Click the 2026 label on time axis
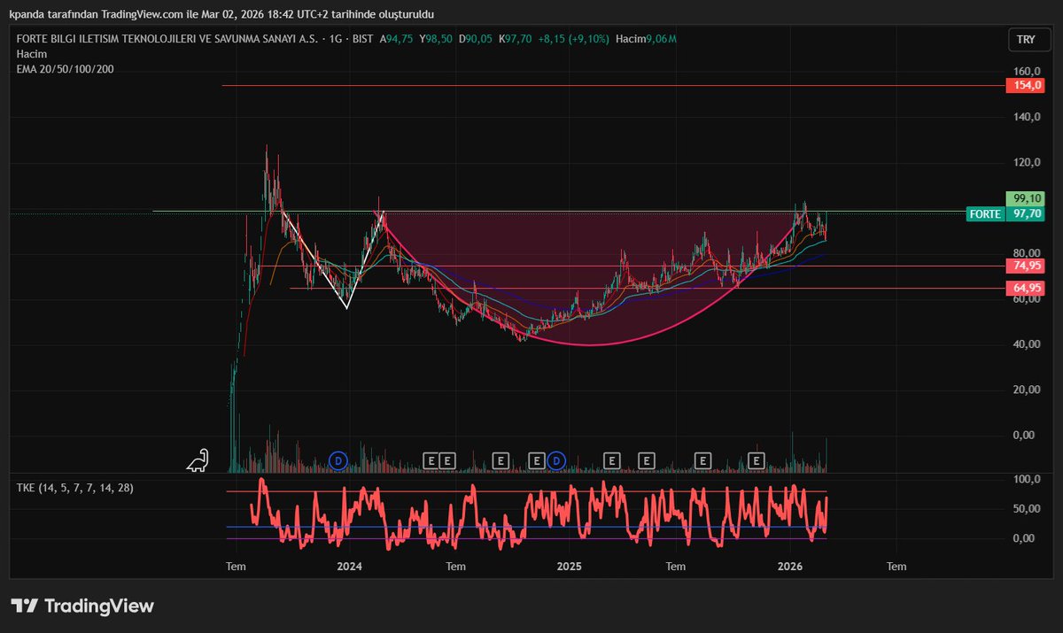Image resolution: width=1063 pixels, height=633 pixels. click(789, 566)
